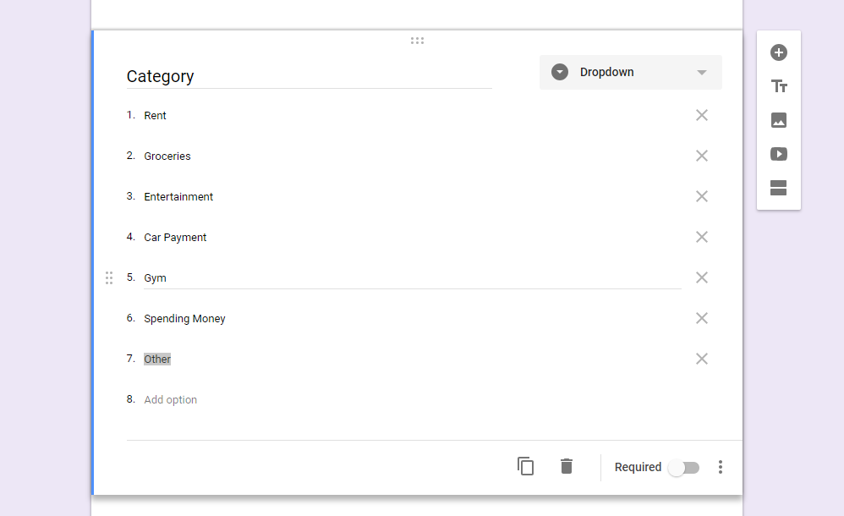Insert an image from the sidebar
The image size is (844, 516).
click(x=778, y=120)
